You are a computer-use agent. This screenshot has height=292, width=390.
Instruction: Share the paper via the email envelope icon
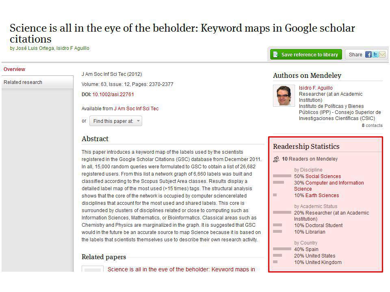click(x=382, y=55)
